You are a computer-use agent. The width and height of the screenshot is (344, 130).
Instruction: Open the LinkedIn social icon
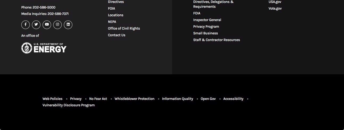68,25
